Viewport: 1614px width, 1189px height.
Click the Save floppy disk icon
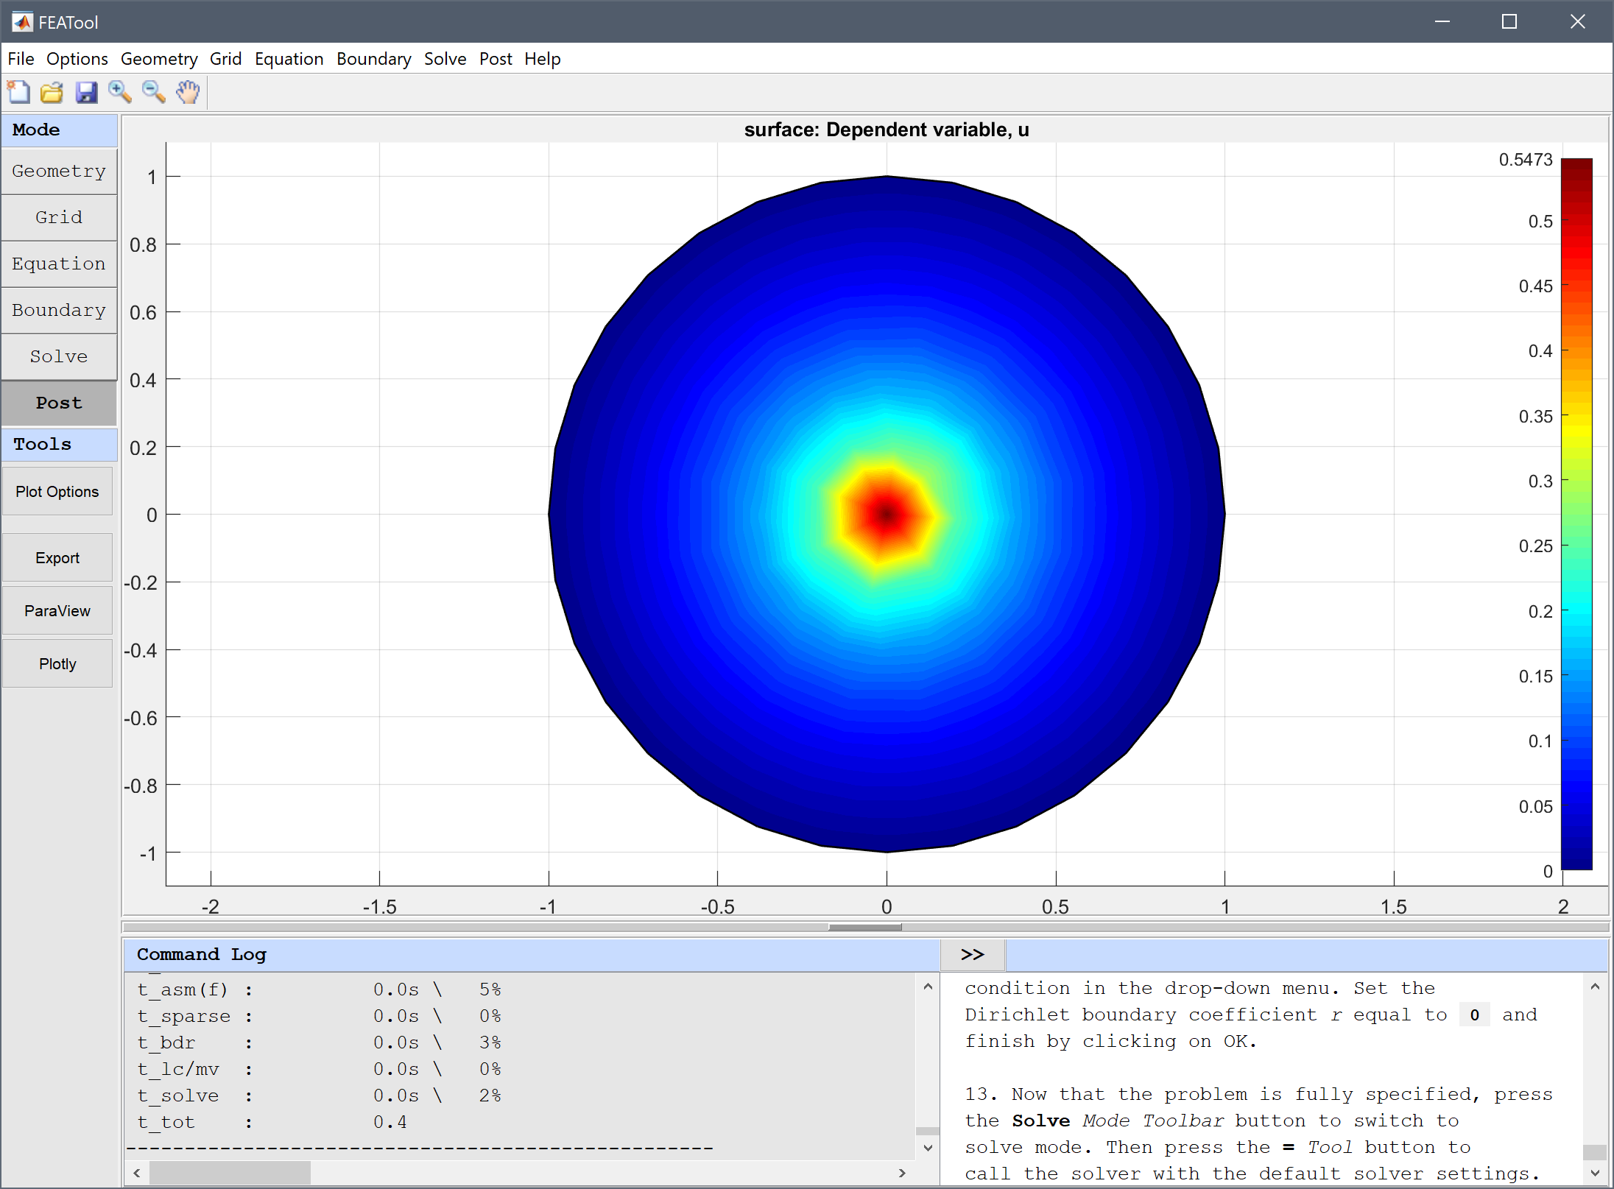[86, 92]
